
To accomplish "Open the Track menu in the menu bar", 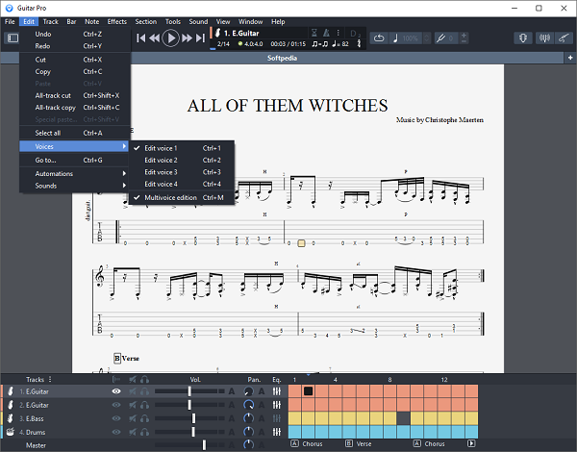I will point(50,21).
